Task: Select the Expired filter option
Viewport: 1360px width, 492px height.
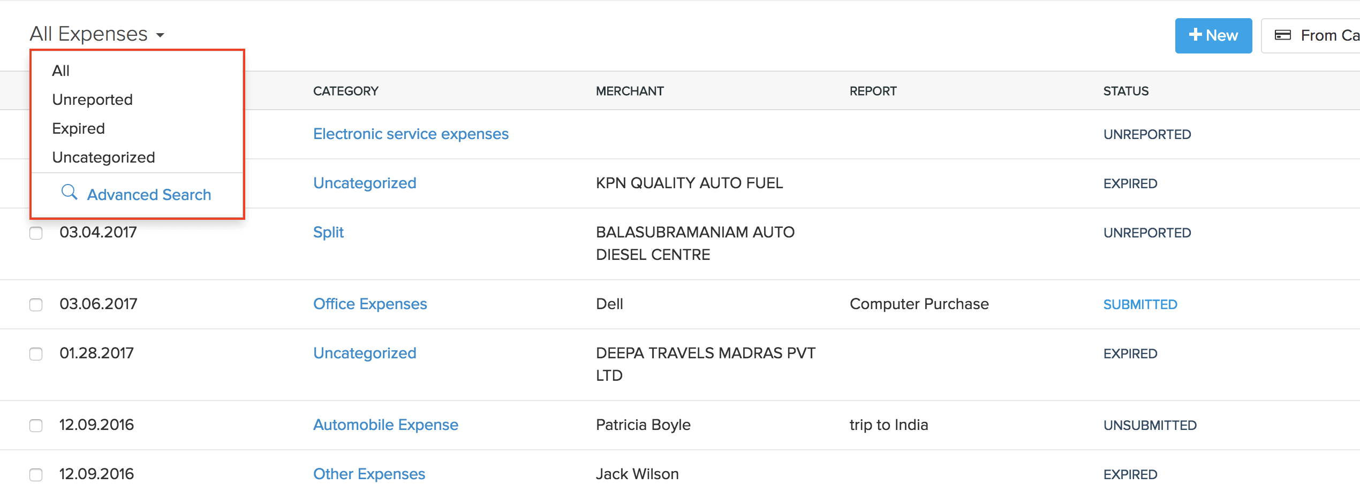Action: (x=78, y=128)
